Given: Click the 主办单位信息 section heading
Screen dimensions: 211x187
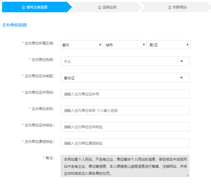Looking at the screenshot, I should click(14, 25).
